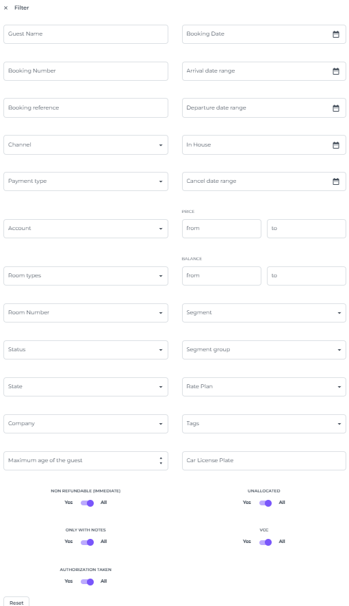This screenshot has width=349, height=606.
Task: Open the Rate Plan dropdown
Action: tap(264, 387)
